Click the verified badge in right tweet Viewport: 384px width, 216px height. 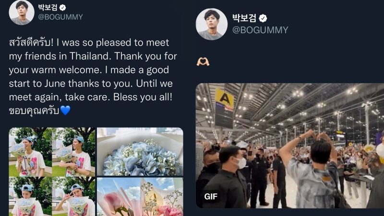coord(263,18)
